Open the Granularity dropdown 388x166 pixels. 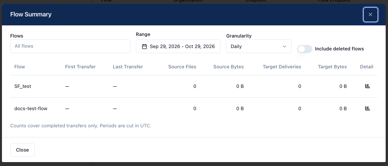pyautogui.click(x=258, y=46)
